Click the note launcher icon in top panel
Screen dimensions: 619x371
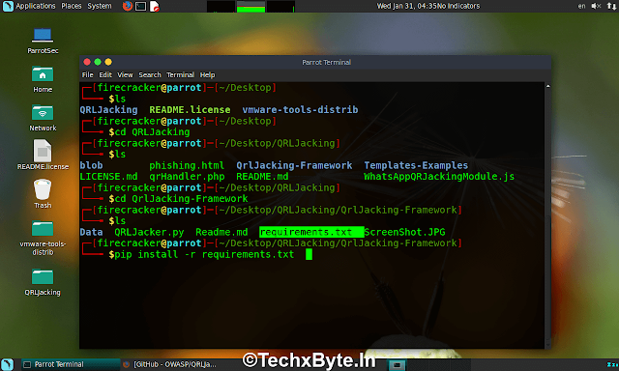click(x=155, y=7)
